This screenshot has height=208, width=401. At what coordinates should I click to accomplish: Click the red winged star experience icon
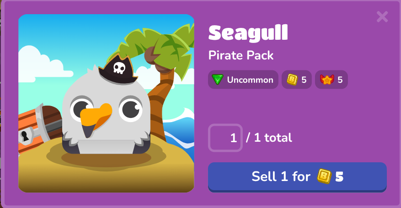click(x=327, y=80)
